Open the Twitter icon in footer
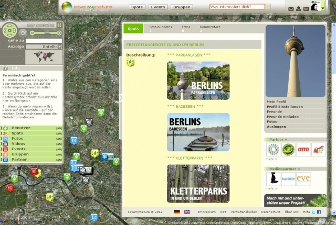The width and height of the screenshot is (336, 225). click(x=313, y=212)
